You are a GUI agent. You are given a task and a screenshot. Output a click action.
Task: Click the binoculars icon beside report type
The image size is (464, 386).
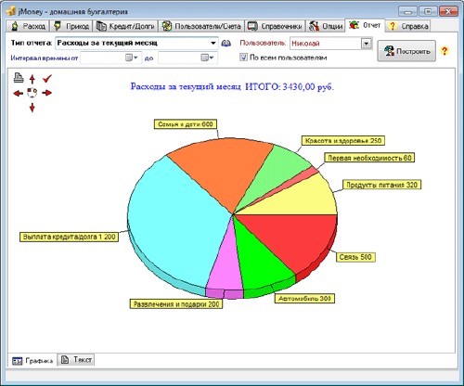[x=226, y=44]
